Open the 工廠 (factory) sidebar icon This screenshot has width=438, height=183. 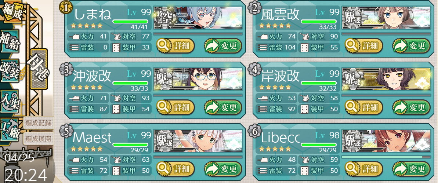[x=10, y=130]
